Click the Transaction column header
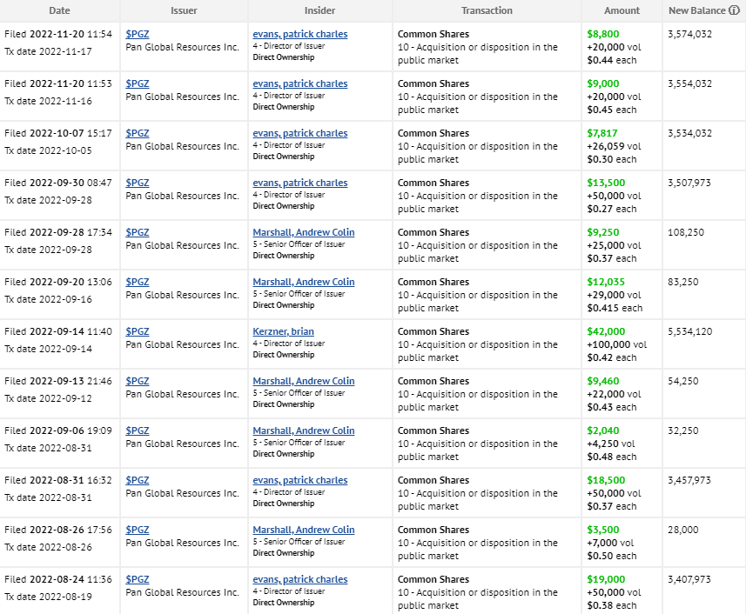 (x=487, y=10)
